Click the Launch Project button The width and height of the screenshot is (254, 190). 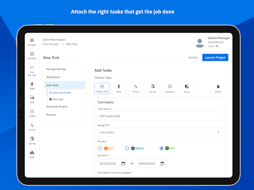[x=215, y=57]
